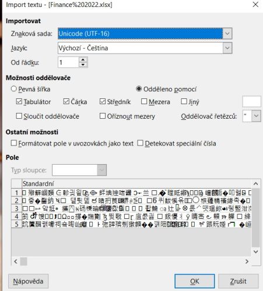Select the Pevná šířka radio button
Image resolution: width=263 pixels, height=291 pixels.
tap(14, 89)
